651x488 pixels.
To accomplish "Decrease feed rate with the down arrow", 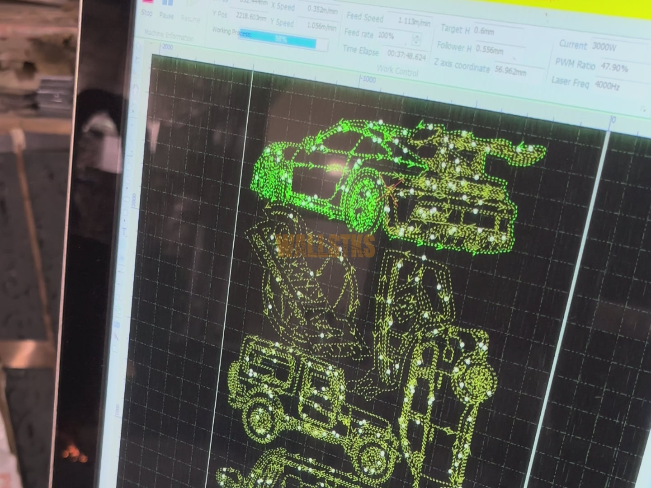I will pyautogui.click(x=416, y=43).
